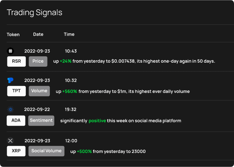This screenshot has height=167, width=234.
Task: Click the RSR token hash icon
Action: click(x=10, y=51)
